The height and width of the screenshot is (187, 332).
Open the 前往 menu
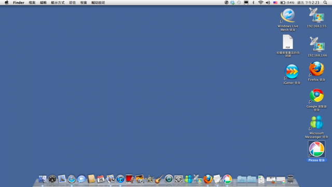[73, 3]
